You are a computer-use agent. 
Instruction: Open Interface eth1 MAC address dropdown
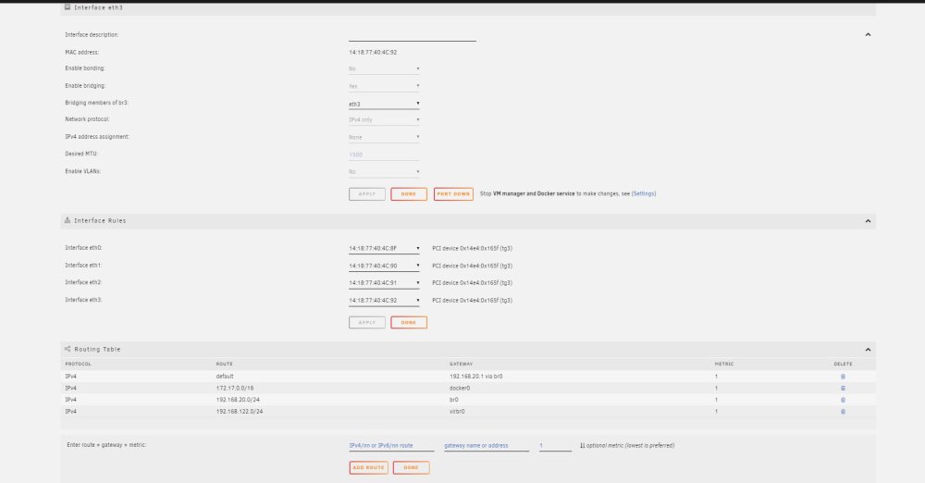pyautogui.click(x=384, y=266)
